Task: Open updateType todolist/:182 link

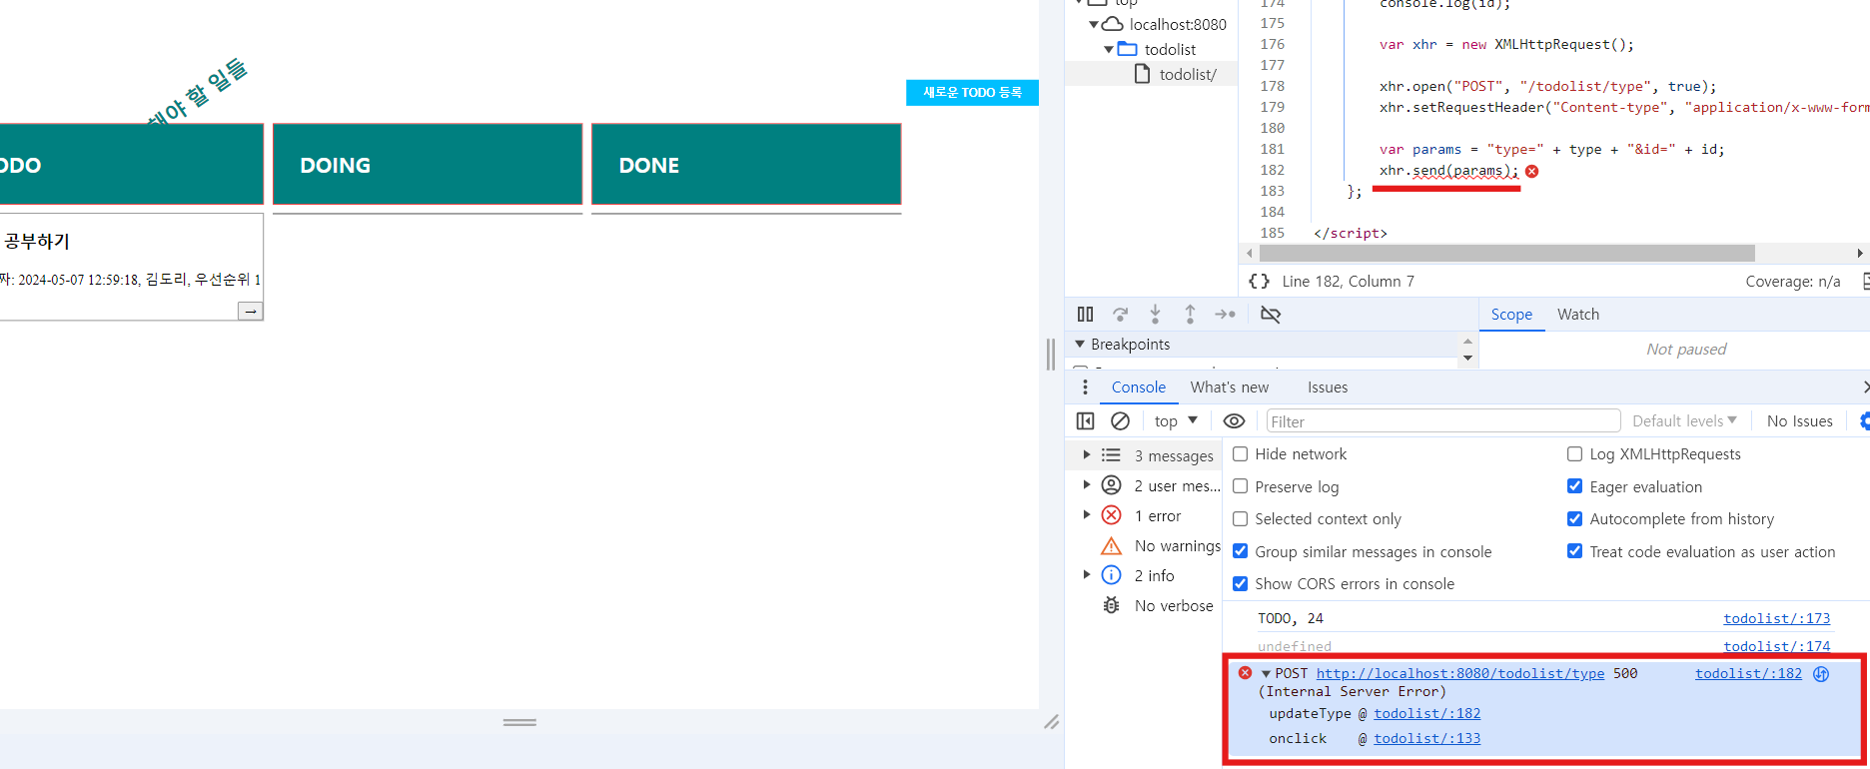Action: [x=1427, y=714]
